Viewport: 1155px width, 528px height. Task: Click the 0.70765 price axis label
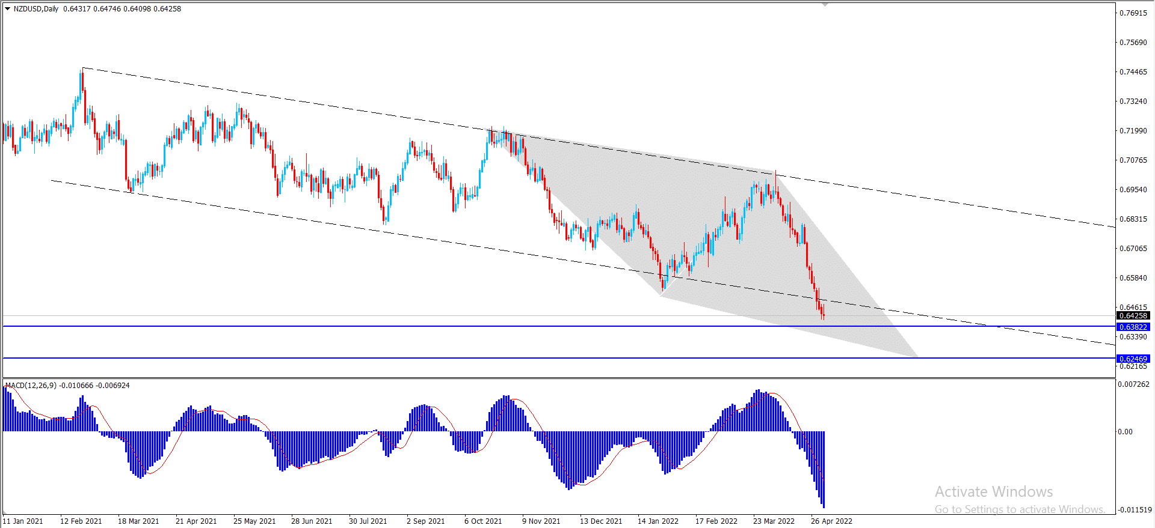(x=1133, y=160)
